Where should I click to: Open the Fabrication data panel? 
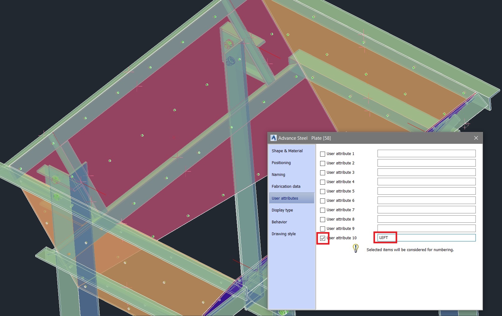coord(286,186)
